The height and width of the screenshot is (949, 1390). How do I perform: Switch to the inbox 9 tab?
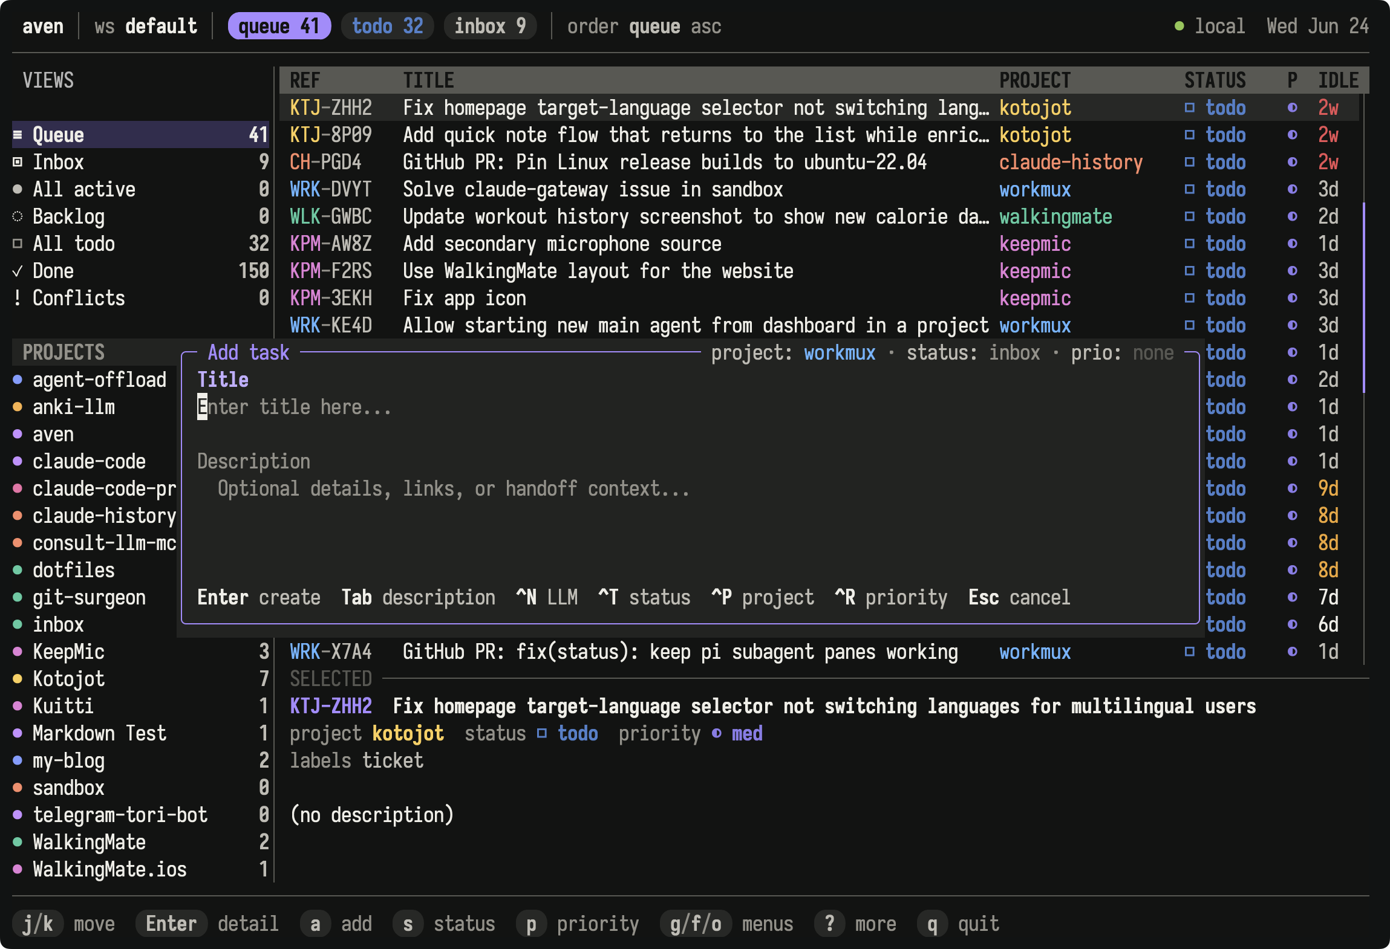tap(491, 26)
